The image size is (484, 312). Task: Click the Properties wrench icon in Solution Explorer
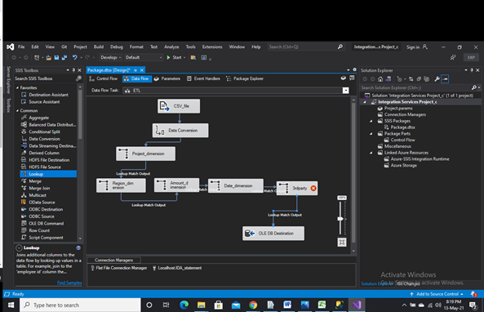(x=437, y=79)
